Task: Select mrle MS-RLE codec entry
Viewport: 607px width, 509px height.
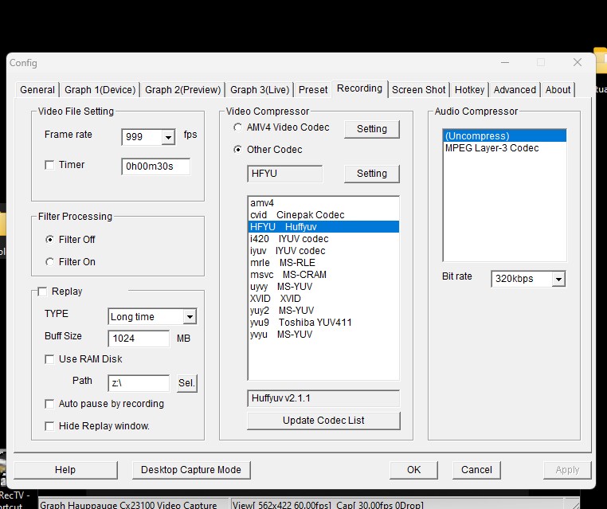Action: (x=323, y=263)
